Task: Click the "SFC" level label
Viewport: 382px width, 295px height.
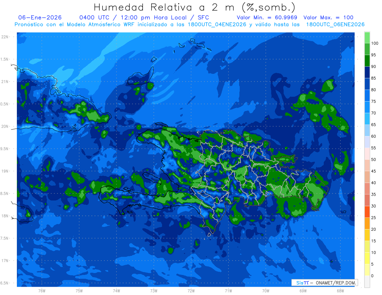Action: coord(203,18)
